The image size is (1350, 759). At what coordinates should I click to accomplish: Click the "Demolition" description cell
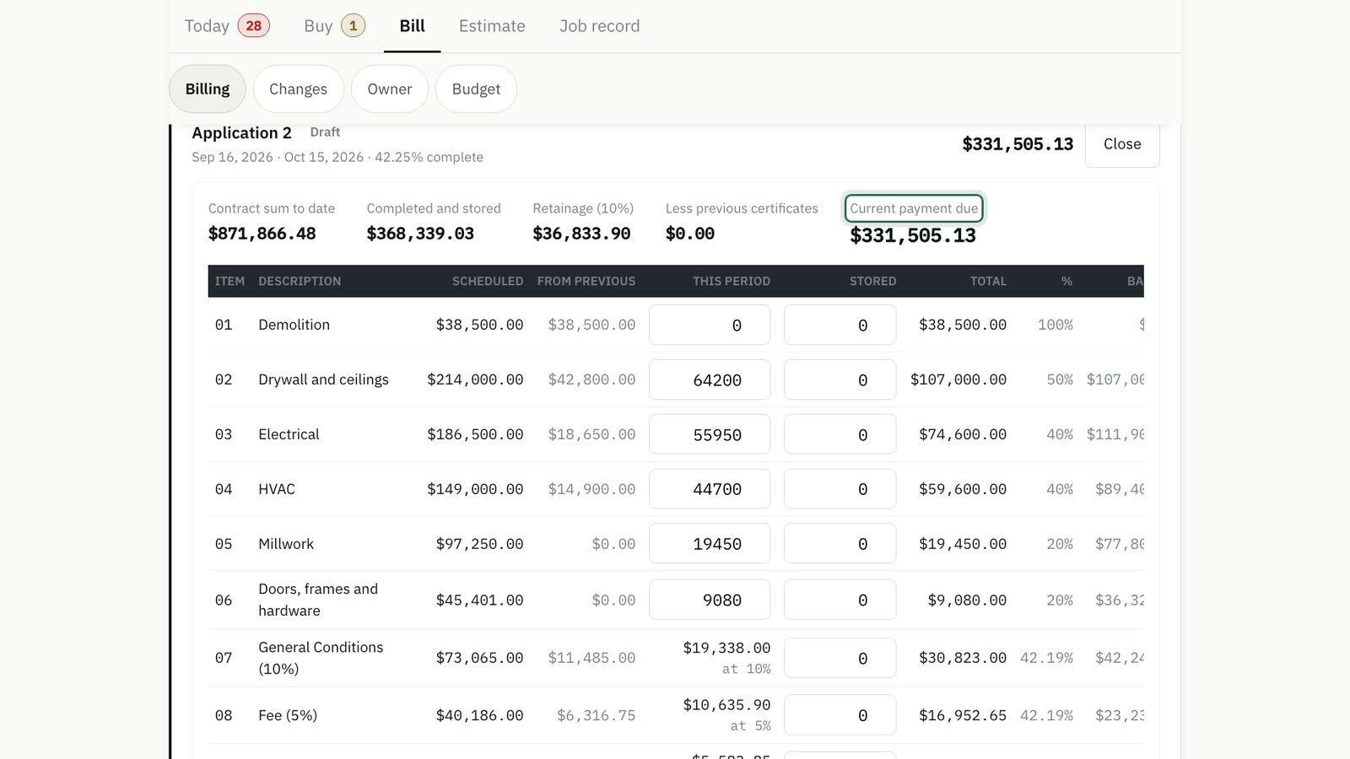tap(294, 325)
